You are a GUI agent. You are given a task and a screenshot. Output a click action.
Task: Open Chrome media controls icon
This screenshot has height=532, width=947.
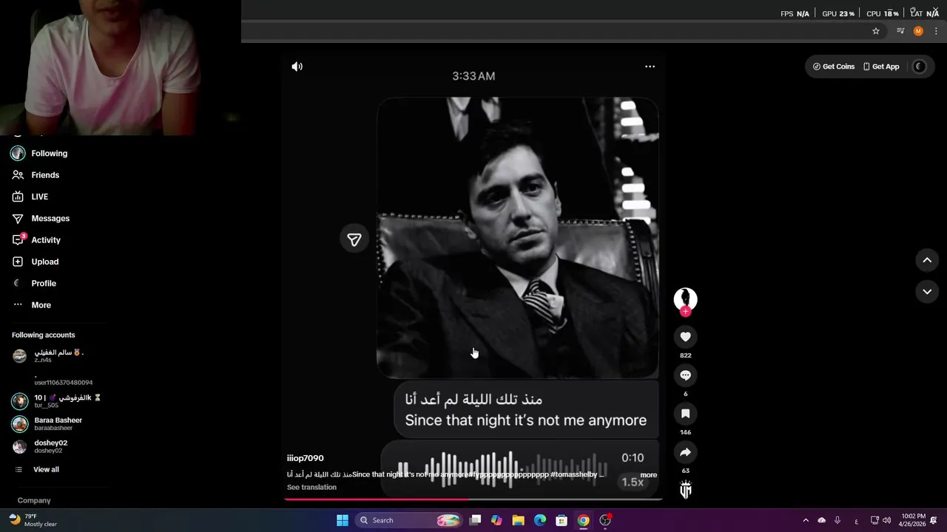point(900,31)
